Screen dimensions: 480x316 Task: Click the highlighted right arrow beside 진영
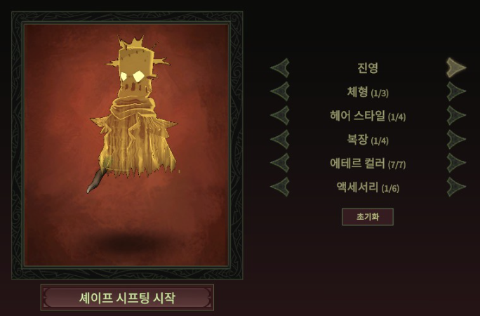(x=456, y=67)
